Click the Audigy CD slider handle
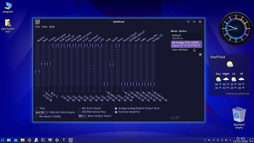The height and width of the screenshot is (143, 254). (x=152, y=84)
